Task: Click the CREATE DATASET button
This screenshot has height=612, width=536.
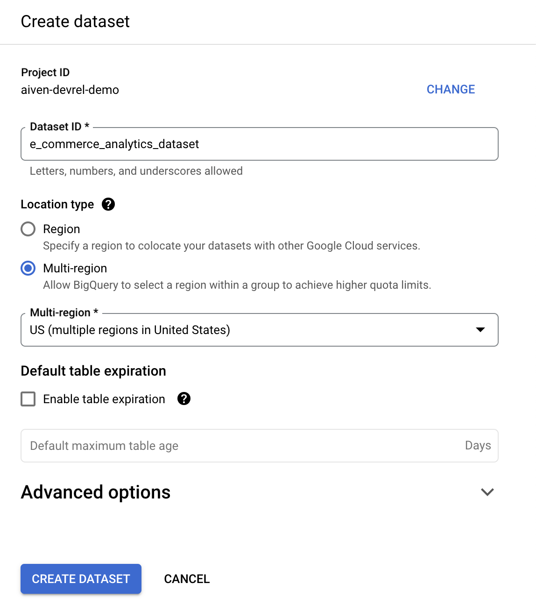Action: (80, 579)
